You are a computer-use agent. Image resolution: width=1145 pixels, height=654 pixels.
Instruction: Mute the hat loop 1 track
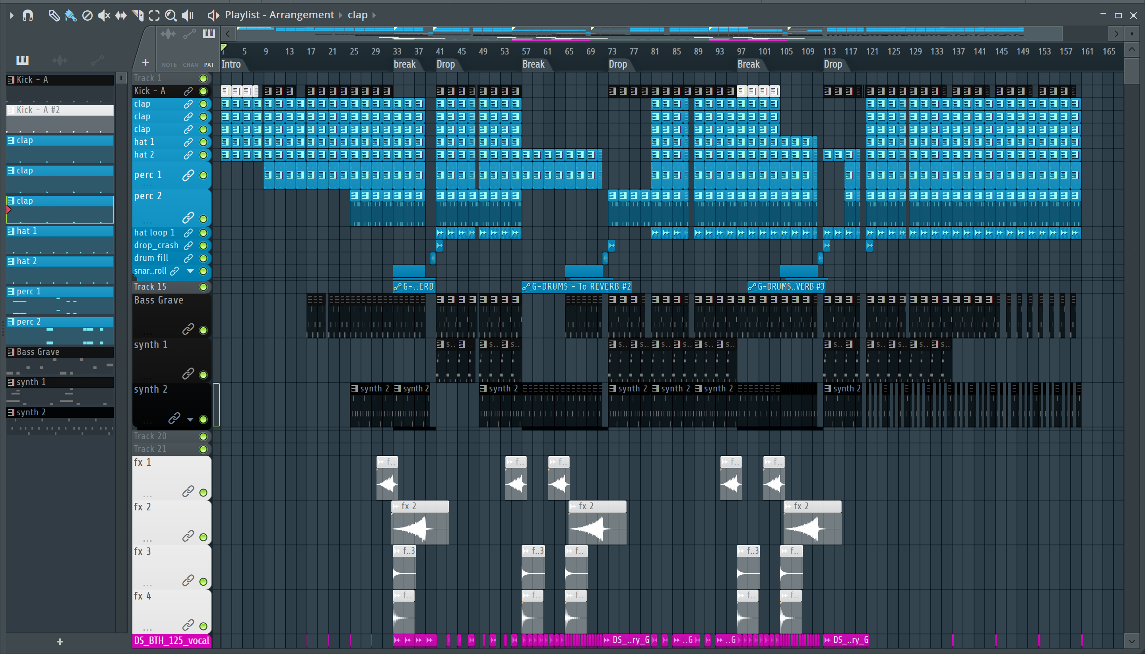pyautogui.click(x=203, y=233)
